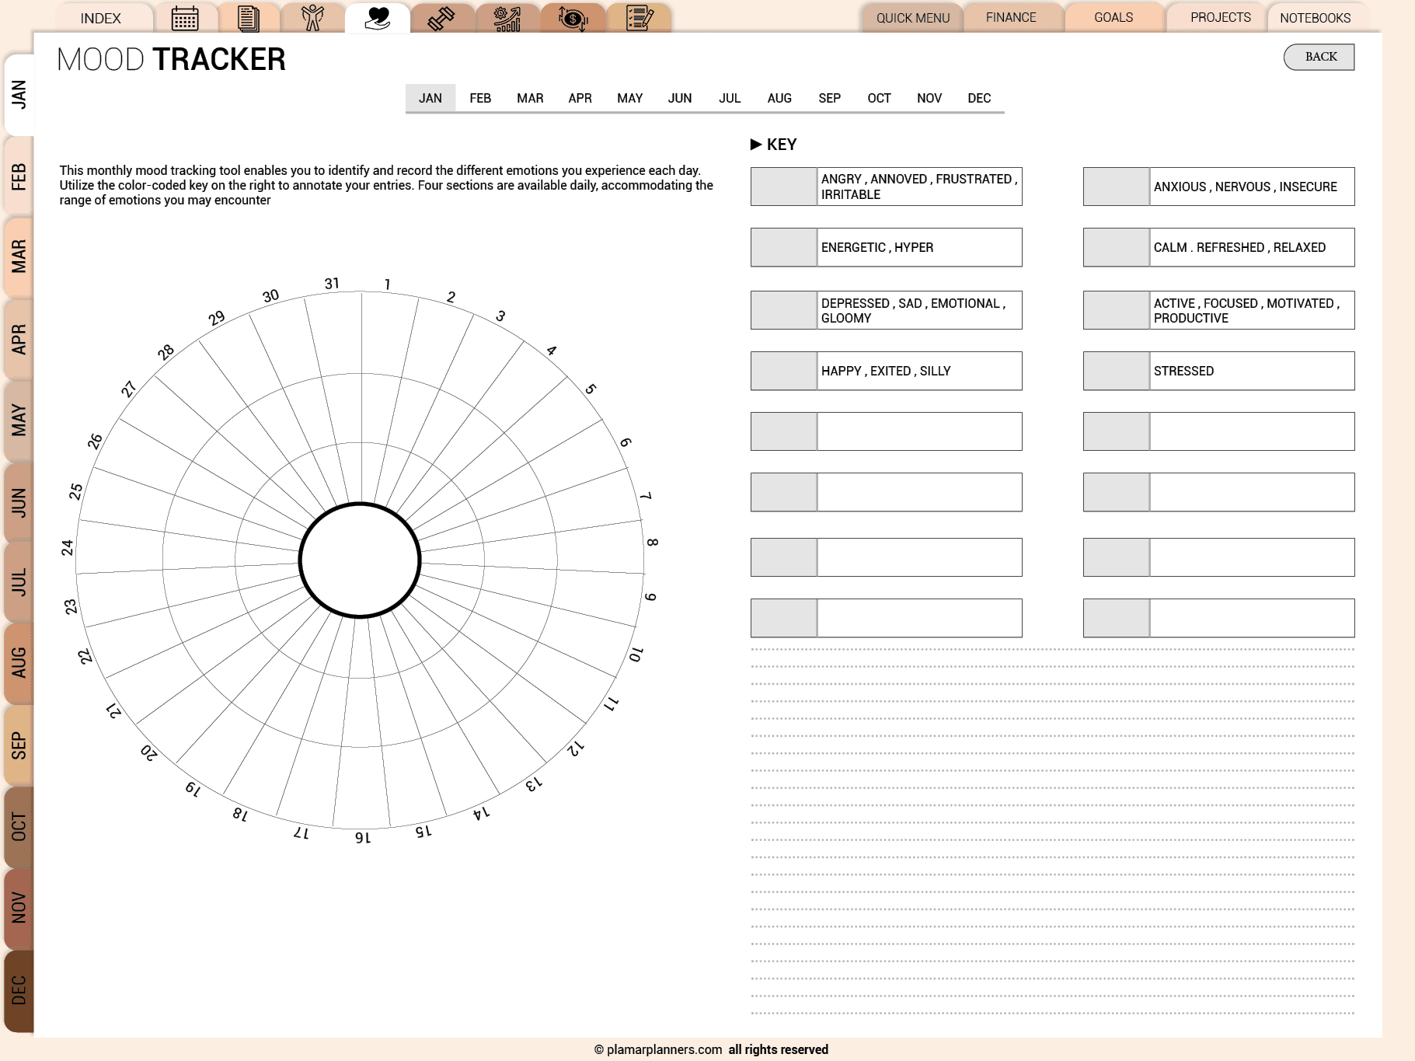Select FEB in the month strip
Screen dimensions: 1415x1061
pyautogui.click(x=480, y=98)
